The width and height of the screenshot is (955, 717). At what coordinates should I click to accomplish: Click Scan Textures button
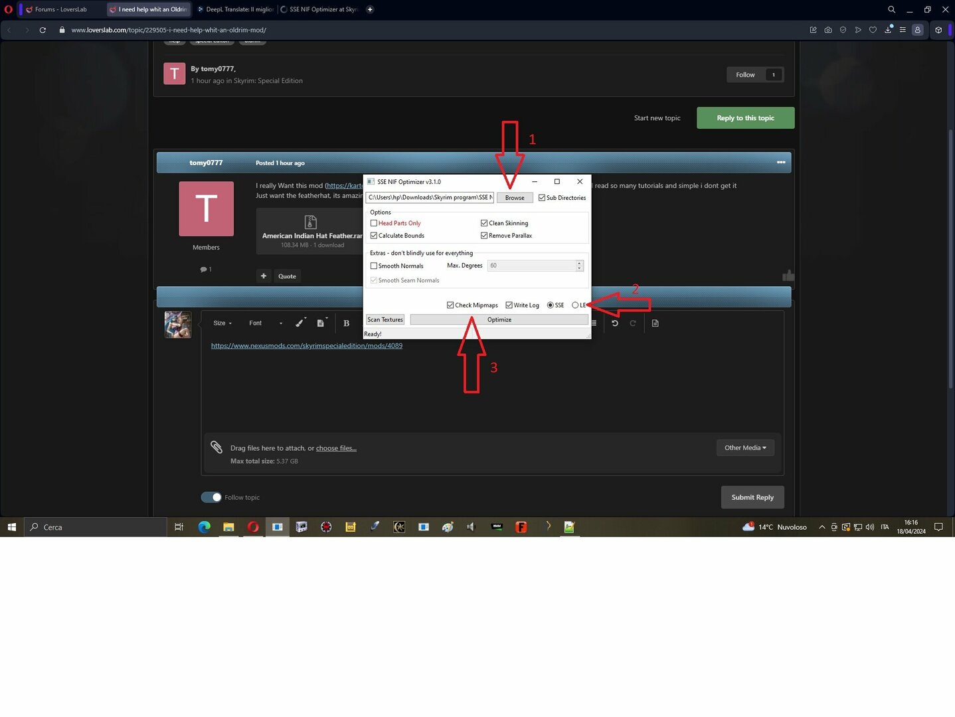(x=385, y=320)
